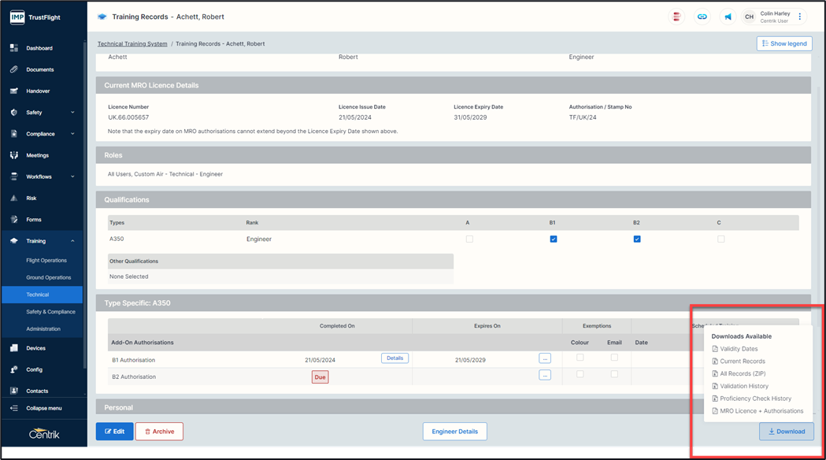Select Ground Operations under Training
The height and width of the screenshot is (460, 826).
point(49,278)
